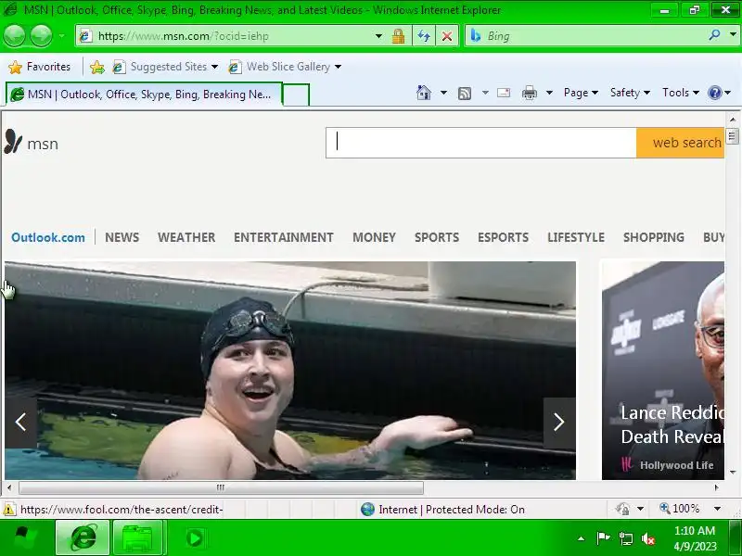Click the msn butterfly logo

pos(32,143)
